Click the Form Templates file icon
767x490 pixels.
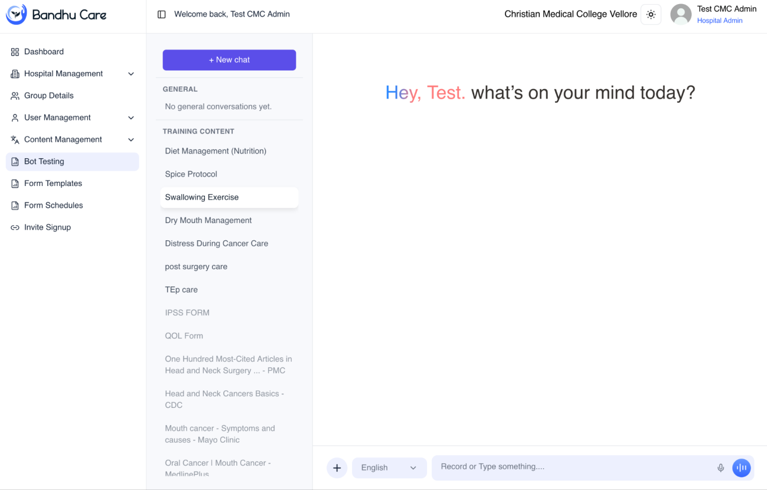[x=15, y=184]
